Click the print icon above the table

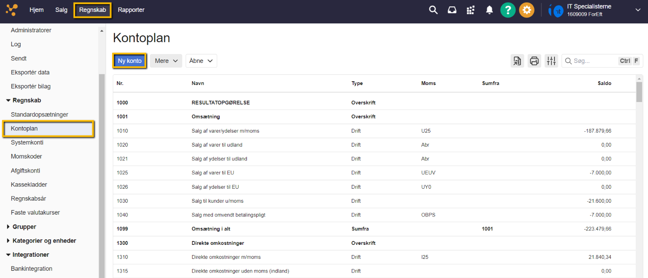click(x=534, y=61)
